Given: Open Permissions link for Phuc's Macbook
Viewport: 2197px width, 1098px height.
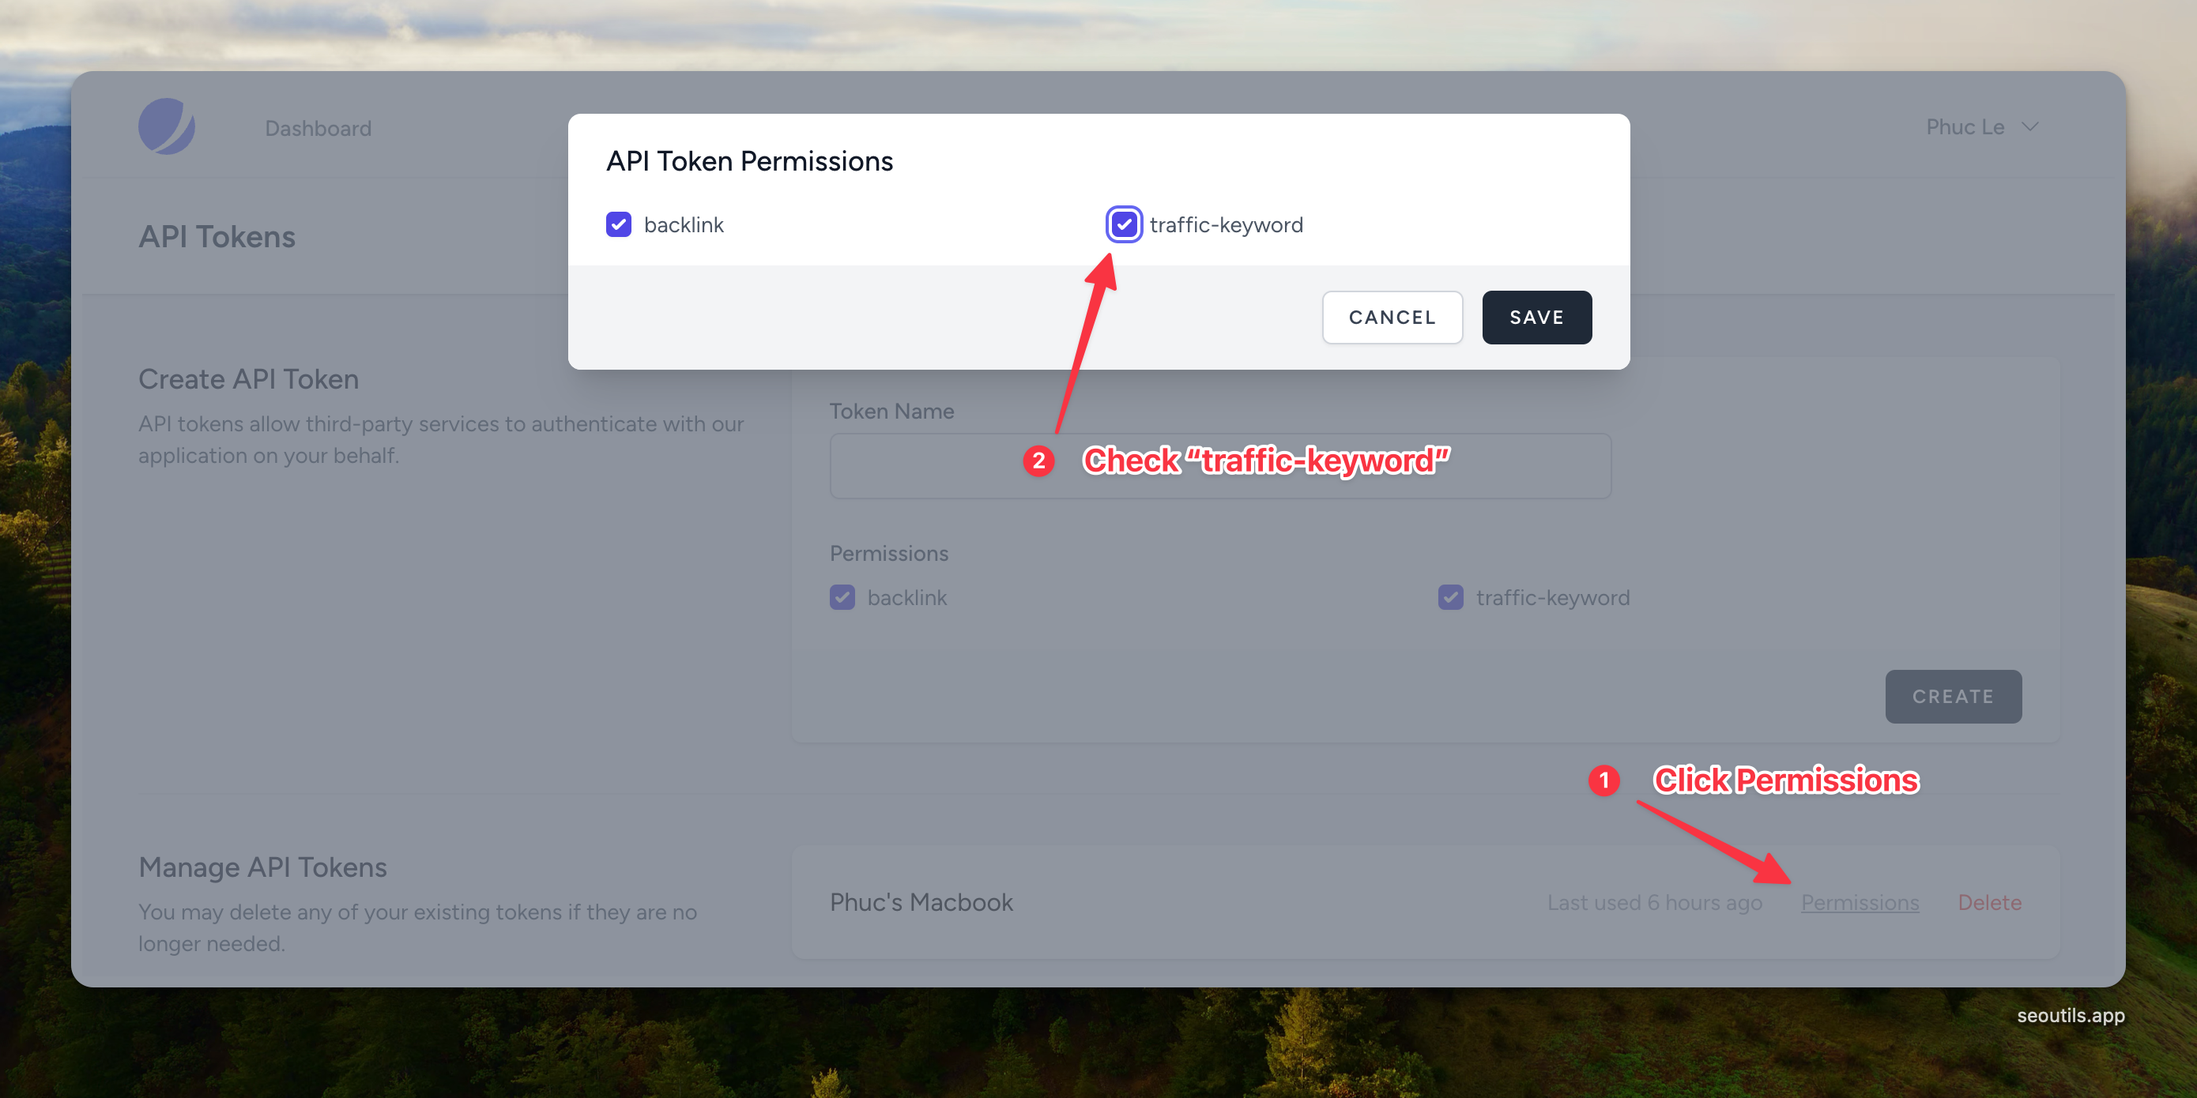Looking at the screenshot, I should (1860, 902).
